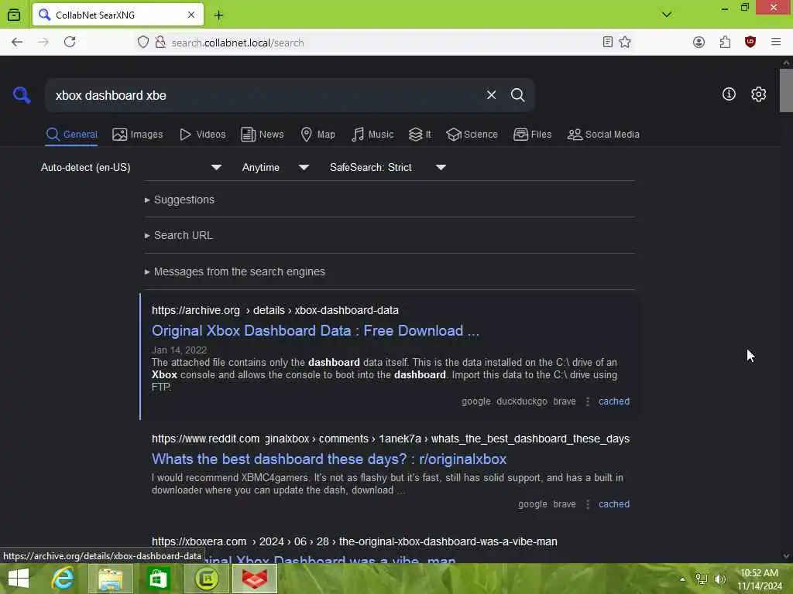Screen dimensions: 793x594
Task: Switch to the Science tab
Action: (472, 135)
